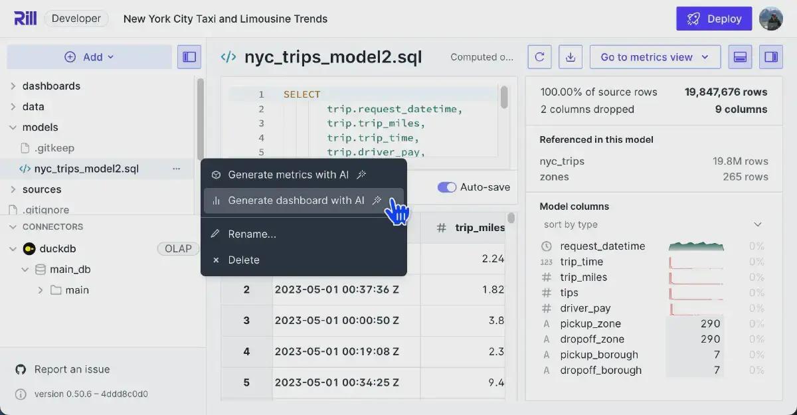Viewport: 797px width, 415px height.
Task: Click the Computed status text
Action: point(482,57)
